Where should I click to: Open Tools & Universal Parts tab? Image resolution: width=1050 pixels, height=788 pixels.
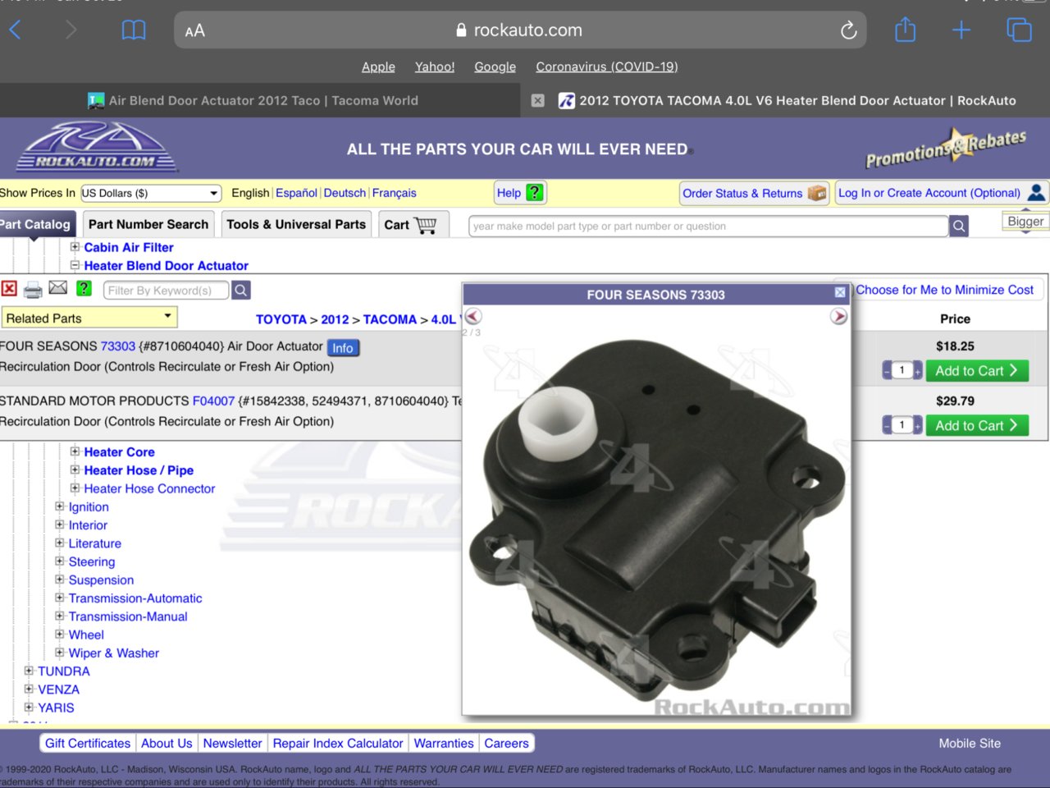(296, 224)
